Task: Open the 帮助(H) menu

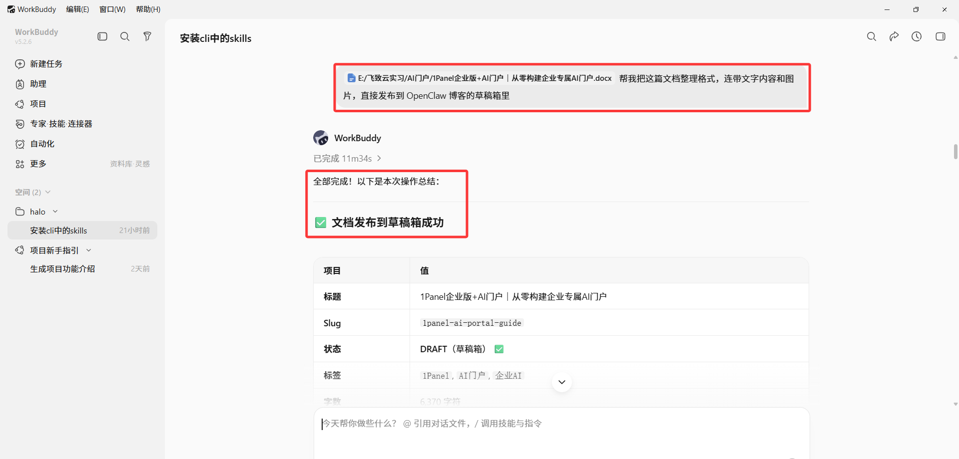Action: [148, 9]
